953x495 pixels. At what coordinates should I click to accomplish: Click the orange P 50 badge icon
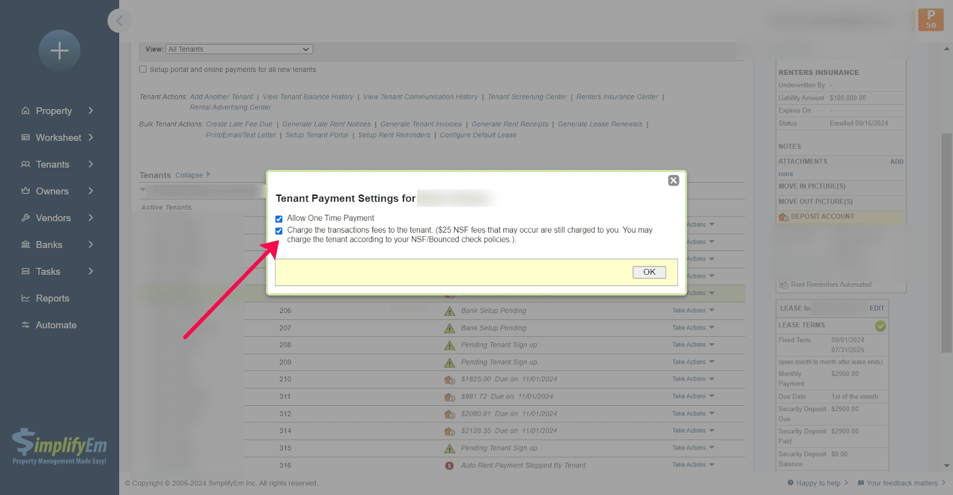coord(930,19)
